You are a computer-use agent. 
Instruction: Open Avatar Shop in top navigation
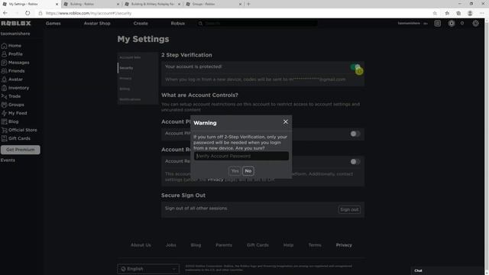click(97, 24)
